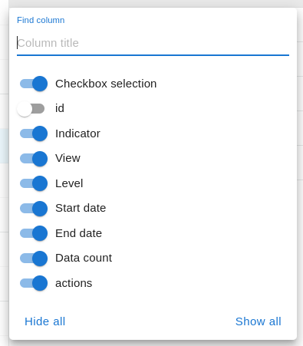
Task: Click the 'Checkbox selection' label text
Action: pos(106,84)
